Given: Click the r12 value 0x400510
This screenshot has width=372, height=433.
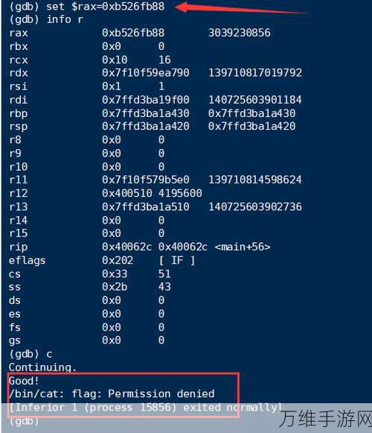Looking at the screenshot, I should pos(127,193).
